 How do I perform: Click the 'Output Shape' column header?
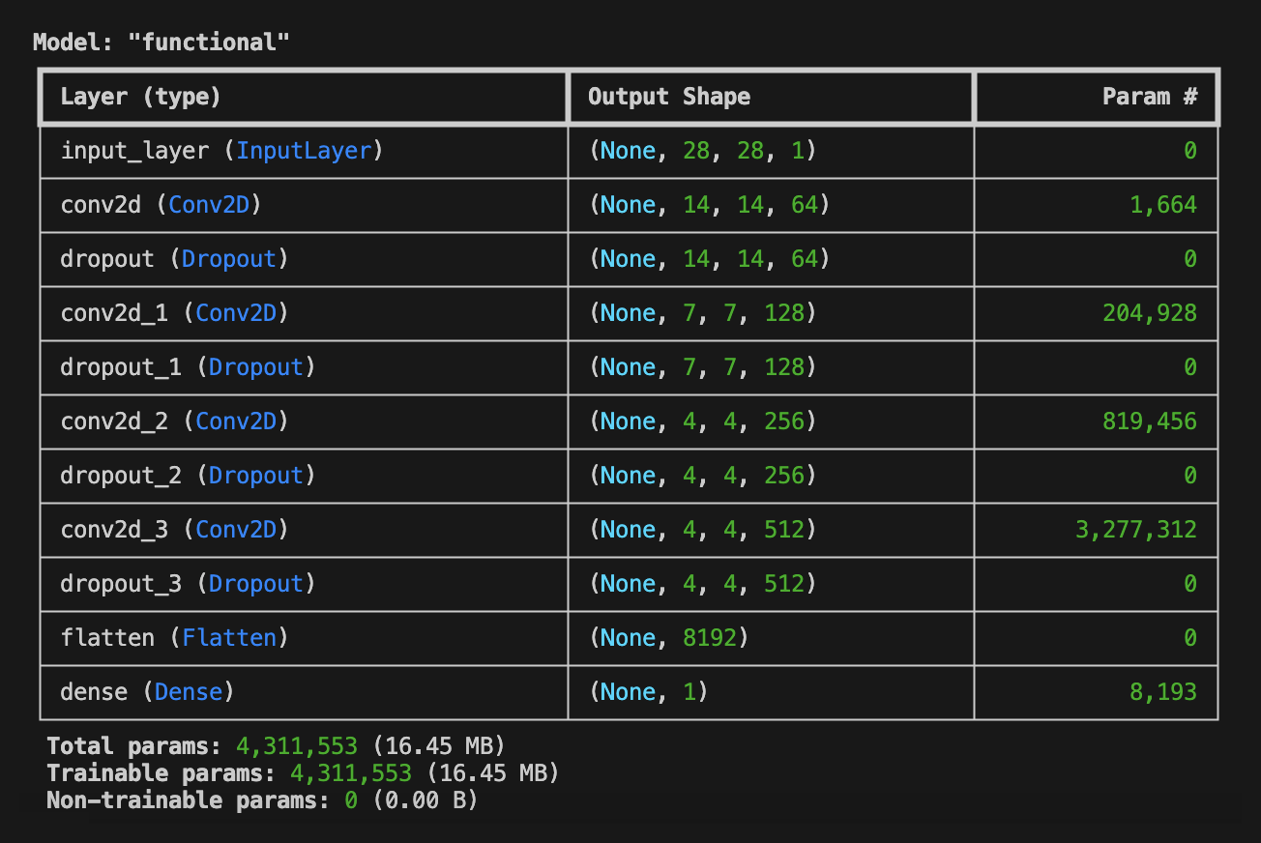click(669, 97)
